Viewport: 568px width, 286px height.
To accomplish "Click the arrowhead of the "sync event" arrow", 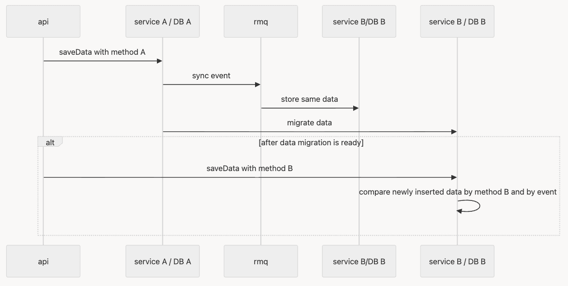I will tap(258, 85).
